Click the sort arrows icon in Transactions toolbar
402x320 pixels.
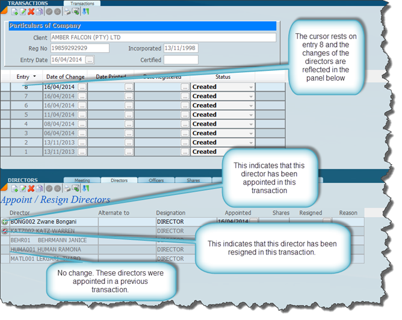[85, 11]
